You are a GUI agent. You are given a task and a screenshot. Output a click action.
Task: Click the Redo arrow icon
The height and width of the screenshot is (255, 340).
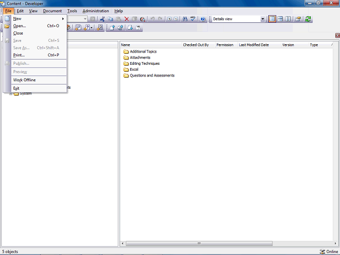(x=160, y=19)
